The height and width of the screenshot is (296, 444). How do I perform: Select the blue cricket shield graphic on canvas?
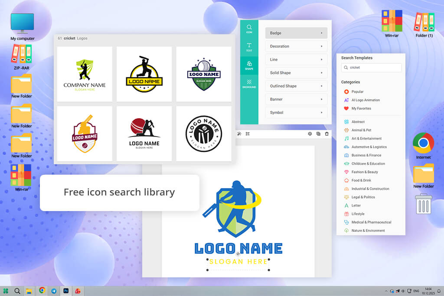click(x=232, y=209)
